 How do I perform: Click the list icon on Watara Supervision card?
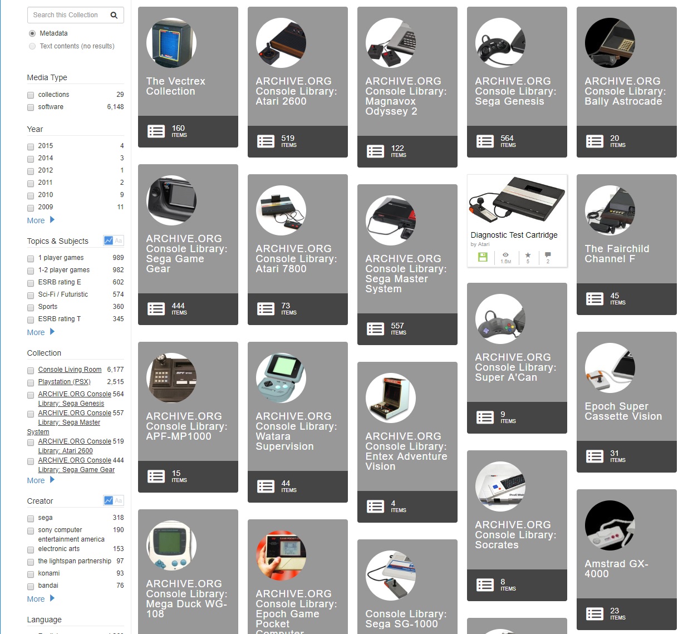click(266, 486)
